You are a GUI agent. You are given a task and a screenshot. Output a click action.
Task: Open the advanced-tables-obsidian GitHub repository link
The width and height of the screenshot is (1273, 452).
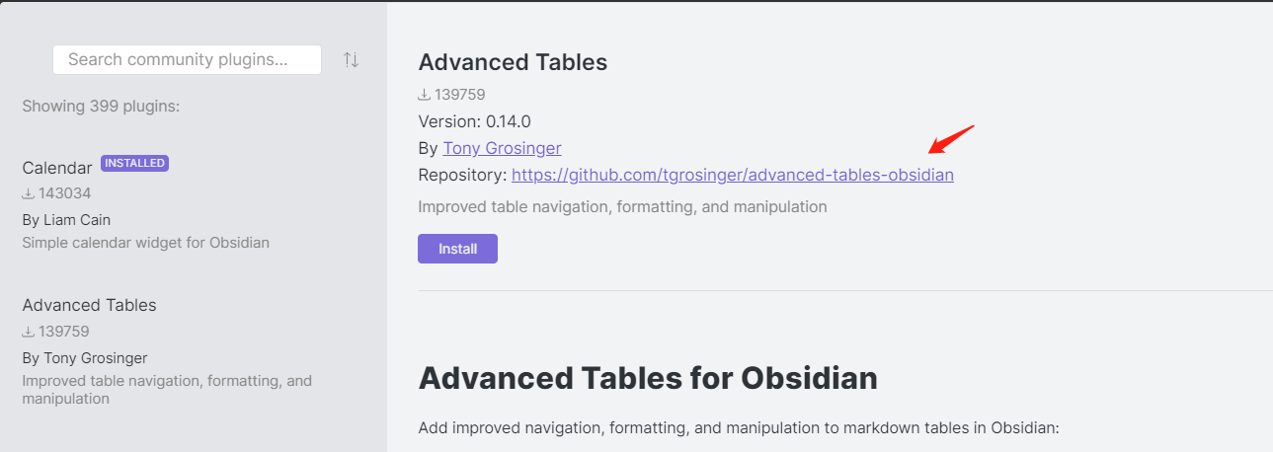click(733, 175)
